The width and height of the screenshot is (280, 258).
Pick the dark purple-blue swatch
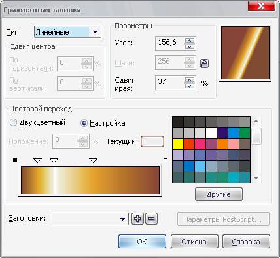pyautogui.click(x=222, y=133)
